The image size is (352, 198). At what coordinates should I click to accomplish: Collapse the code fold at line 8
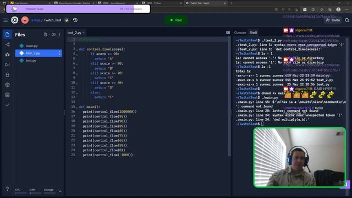pos(77,74)
